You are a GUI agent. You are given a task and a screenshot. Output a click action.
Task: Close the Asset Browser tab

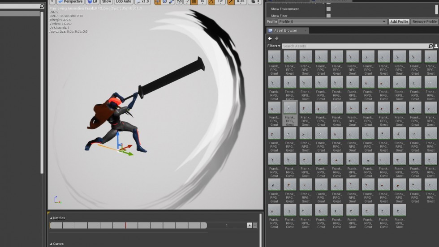[306, 30]
